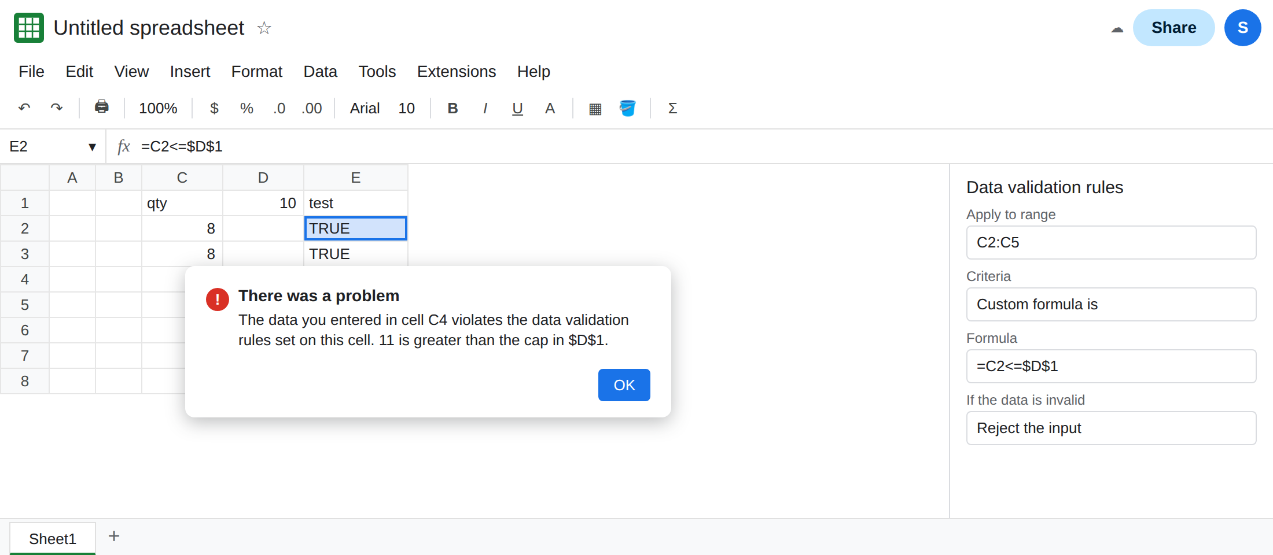Image resolution: width=1273 pixels, height=555 pixels.
Task: Select row 6 header
Action: pos(25,330)
